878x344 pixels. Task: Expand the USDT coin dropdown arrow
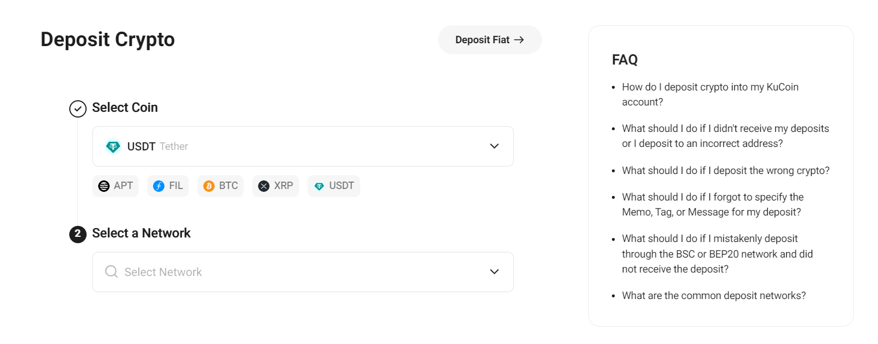tap(494, 146)
